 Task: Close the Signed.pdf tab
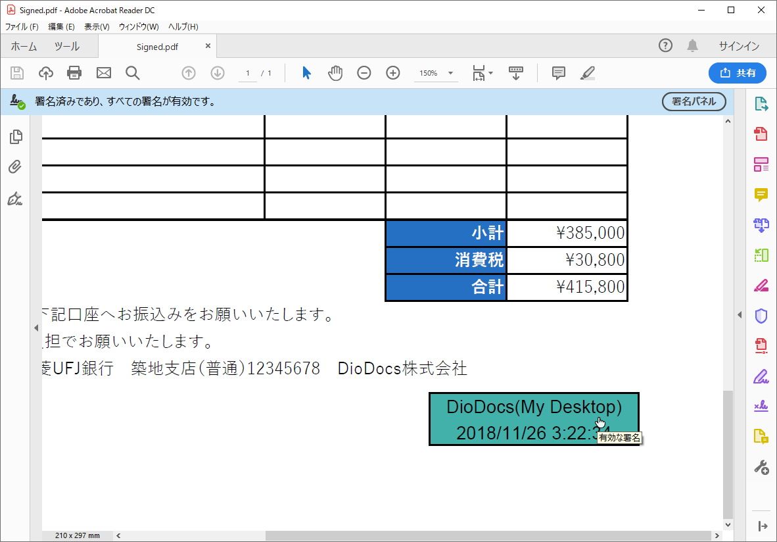pyautogui.click(x=208, y=45)
